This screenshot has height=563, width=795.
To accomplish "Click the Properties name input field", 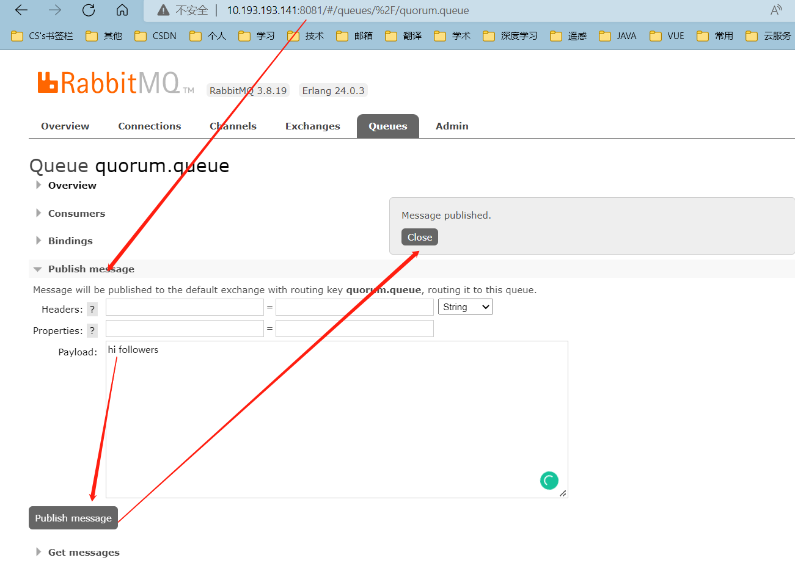I will [185, 329].
